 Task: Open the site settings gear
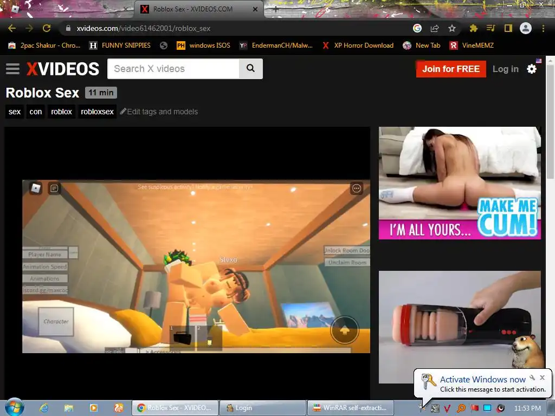coord(532,69)
